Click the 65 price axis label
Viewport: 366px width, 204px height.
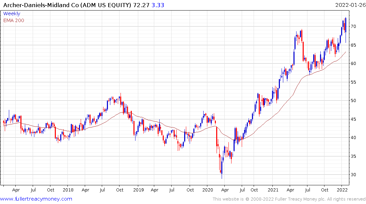pos(353,45)
